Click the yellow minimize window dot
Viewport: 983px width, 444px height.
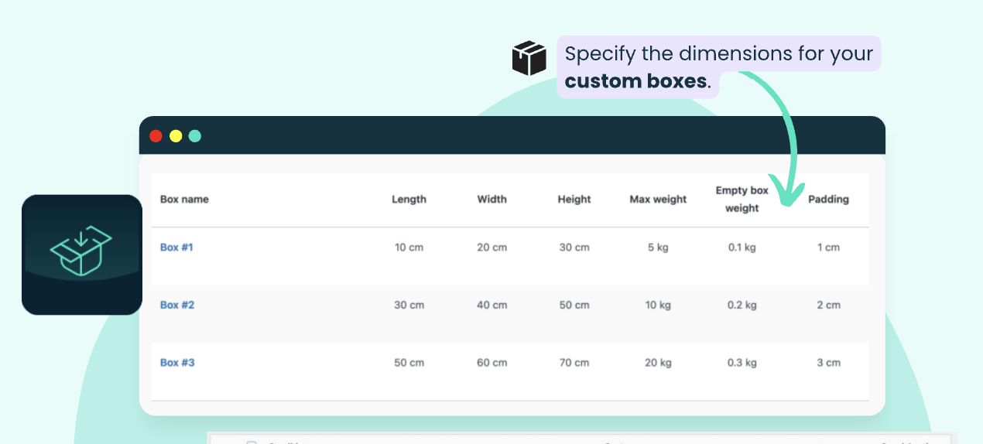coord(176,136)
